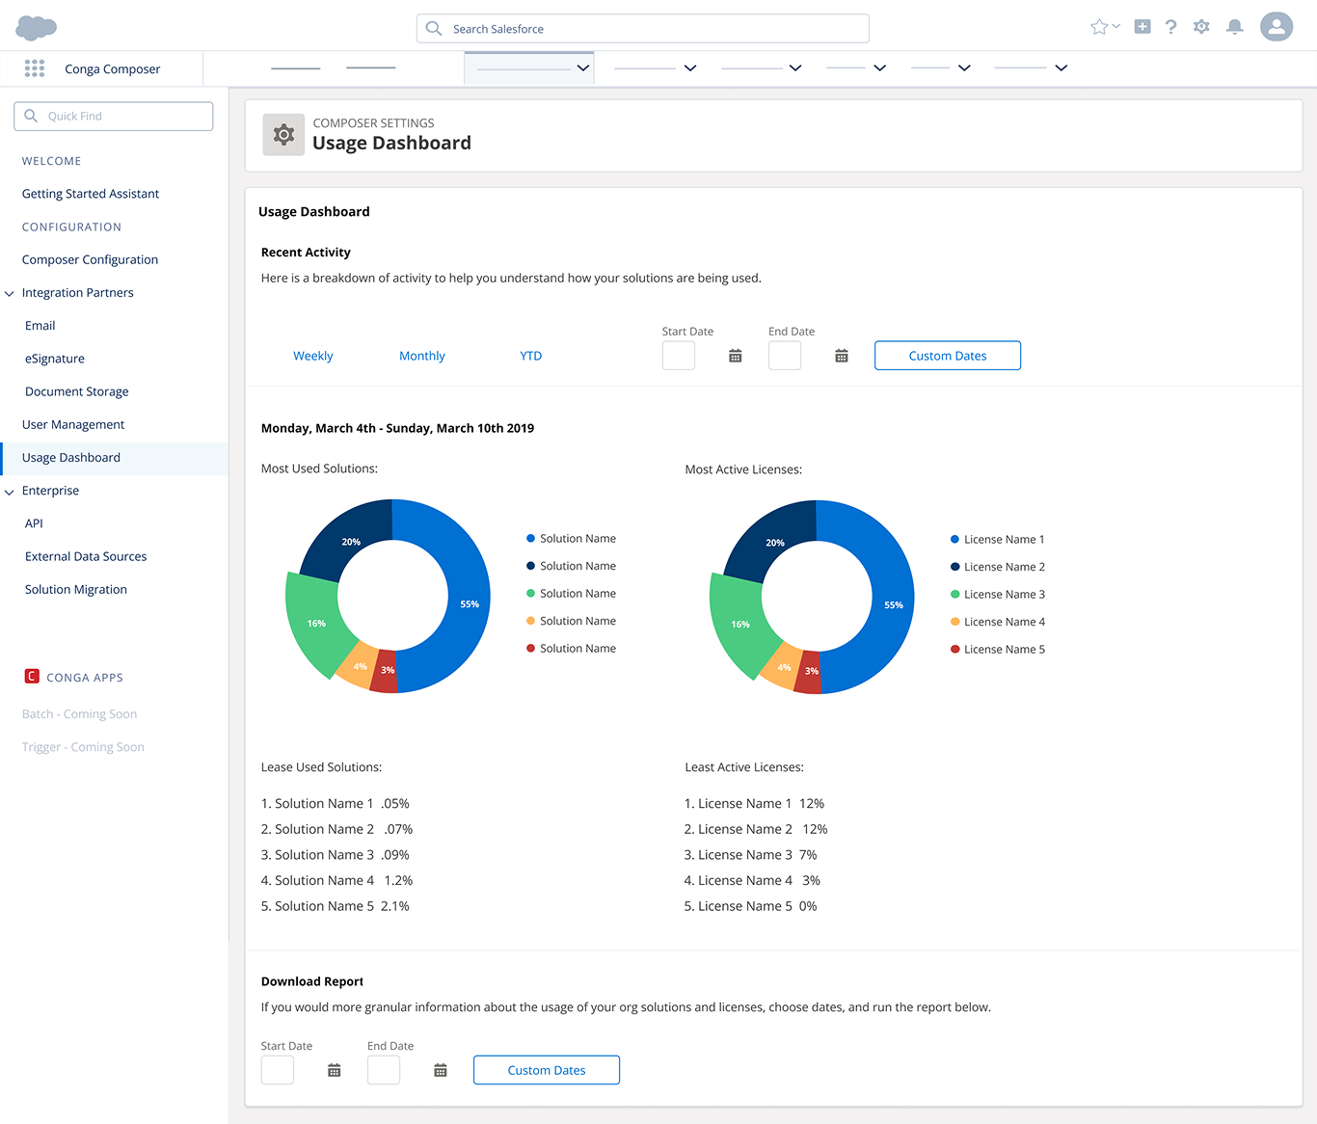
Task: Open the Recent Activity End Date calendar icon
Action: pos(842,356)
